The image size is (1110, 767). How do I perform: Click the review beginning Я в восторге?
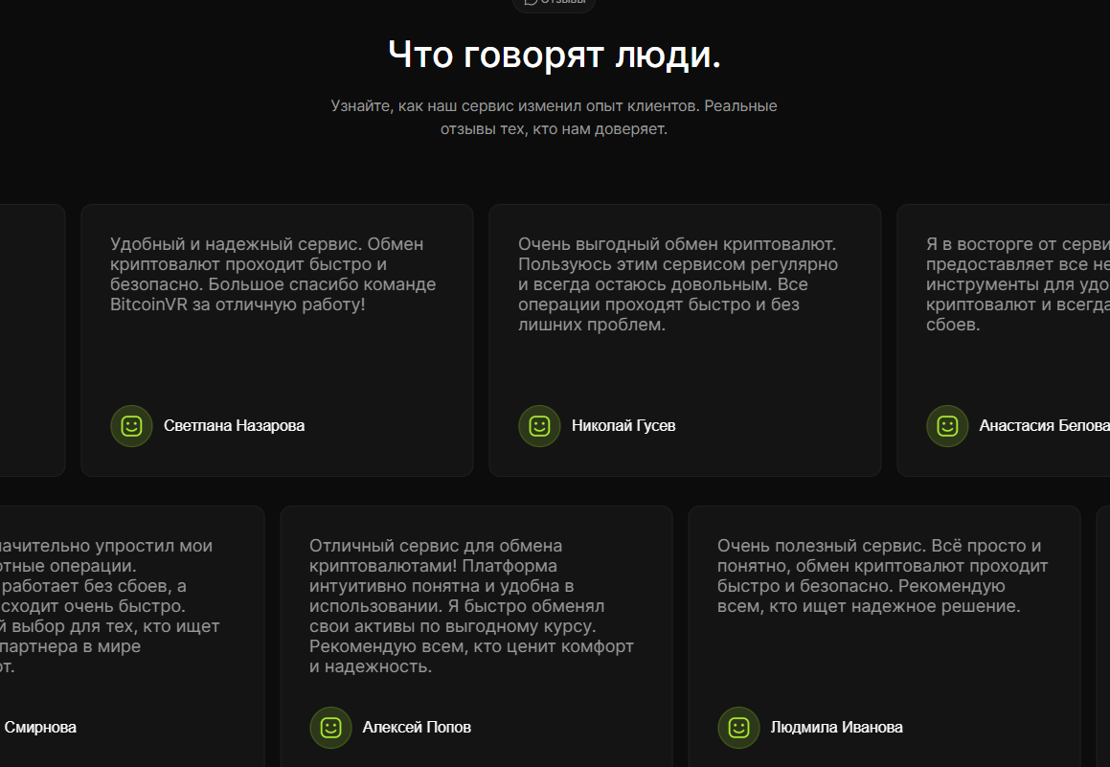click(1017, 284)
